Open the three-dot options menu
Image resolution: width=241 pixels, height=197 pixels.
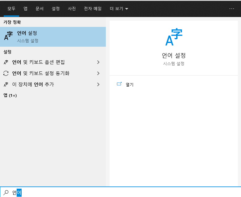point(232,9)
